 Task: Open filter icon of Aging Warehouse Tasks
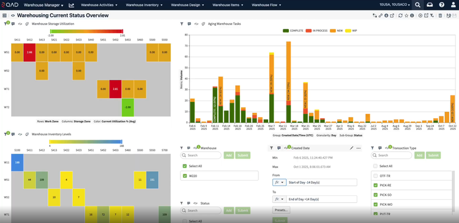pos(182,24)
